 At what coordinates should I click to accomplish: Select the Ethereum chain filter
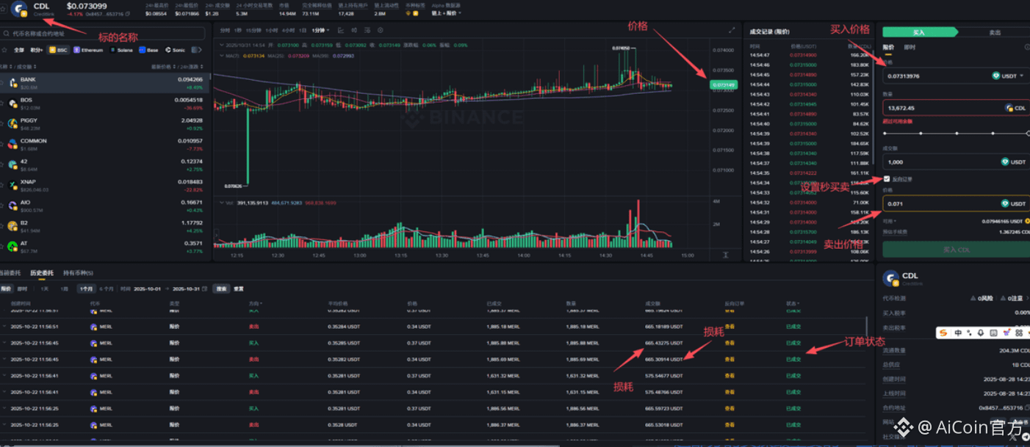(x=88, y=50)
